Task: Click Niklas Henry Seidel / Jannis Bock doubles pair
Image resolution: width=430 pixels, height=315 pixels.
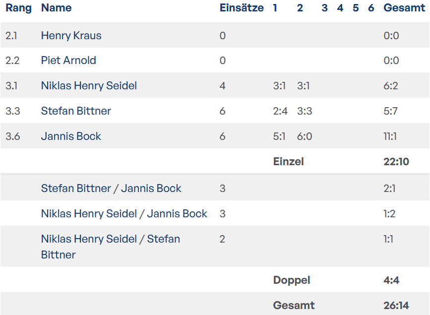Action: 124,214
